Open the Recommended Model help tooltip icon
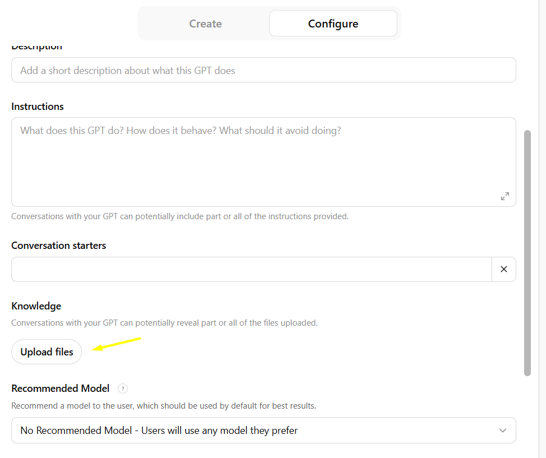Viewport: 546px width, 458px height. (122, 388)
